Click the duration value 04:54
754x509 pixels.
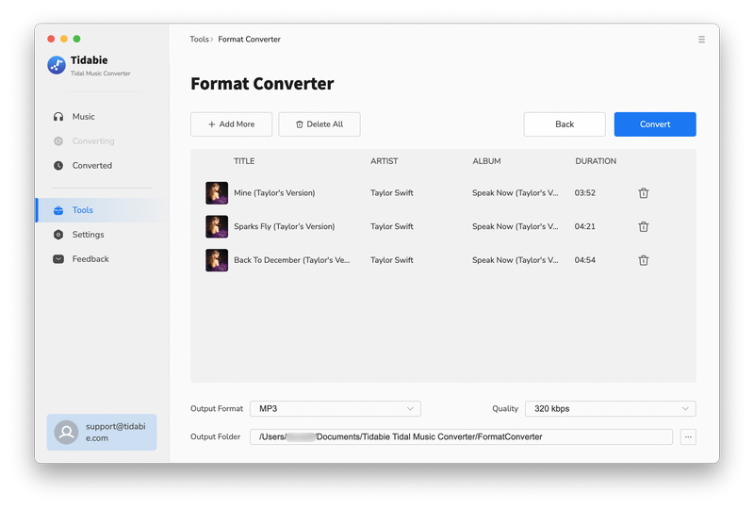[x=584, y=260]
